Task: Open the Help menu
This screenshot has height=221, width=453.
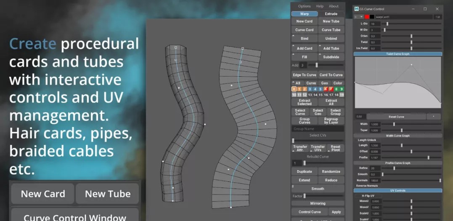Action: pyautogui.click(x=320, y=6)
